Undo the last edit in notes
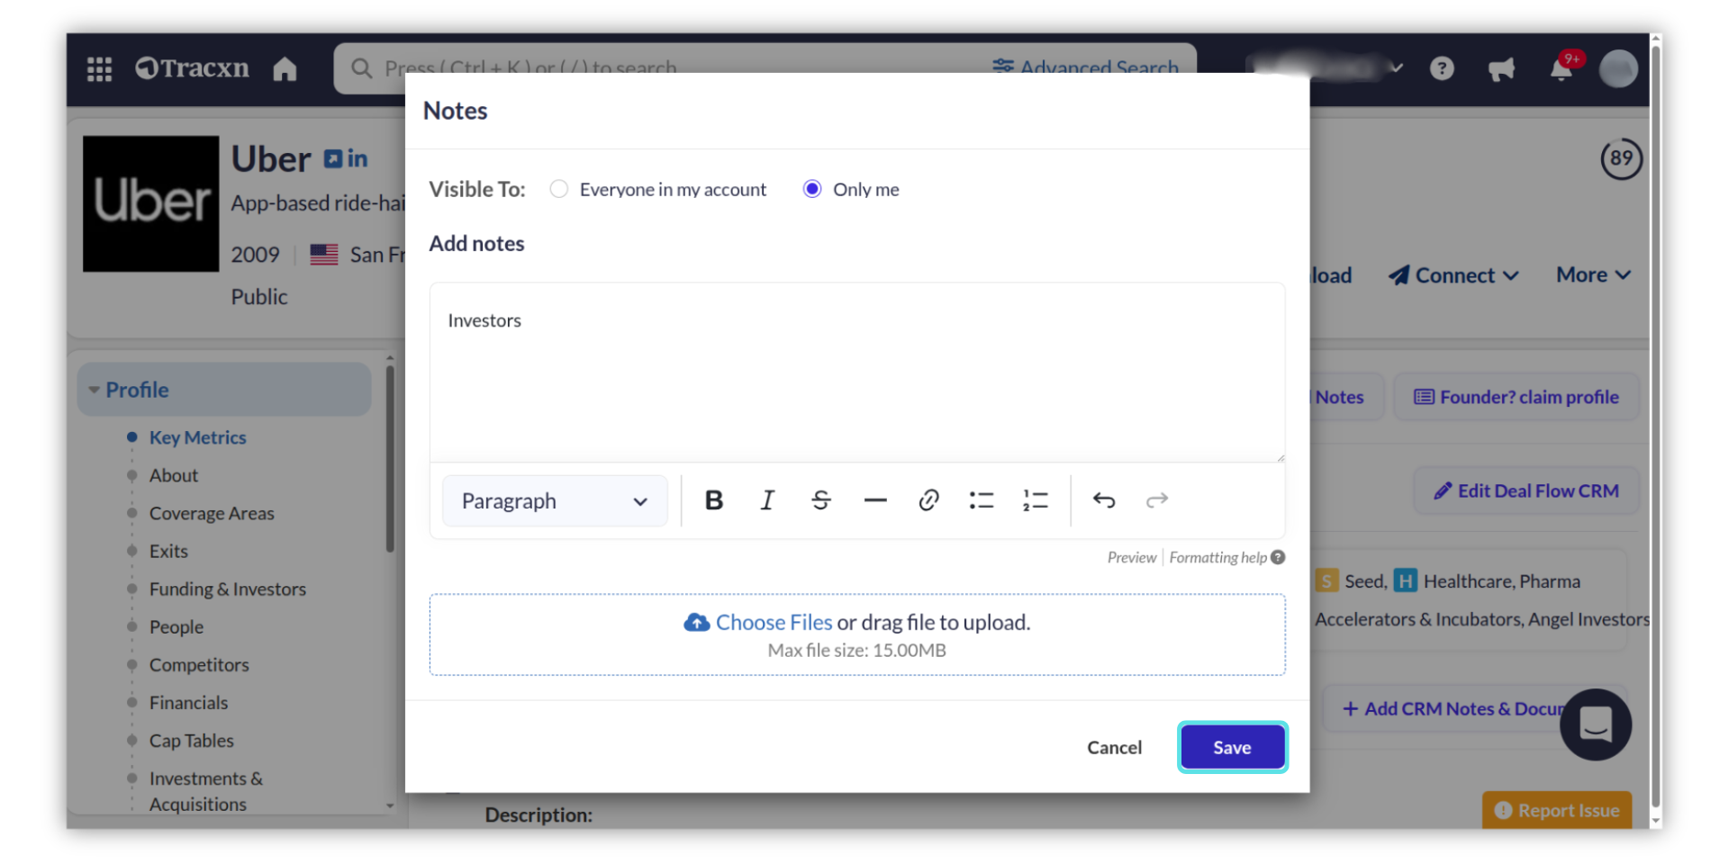This screenshot has width=1729, height=864. (x=1104, y=500)
